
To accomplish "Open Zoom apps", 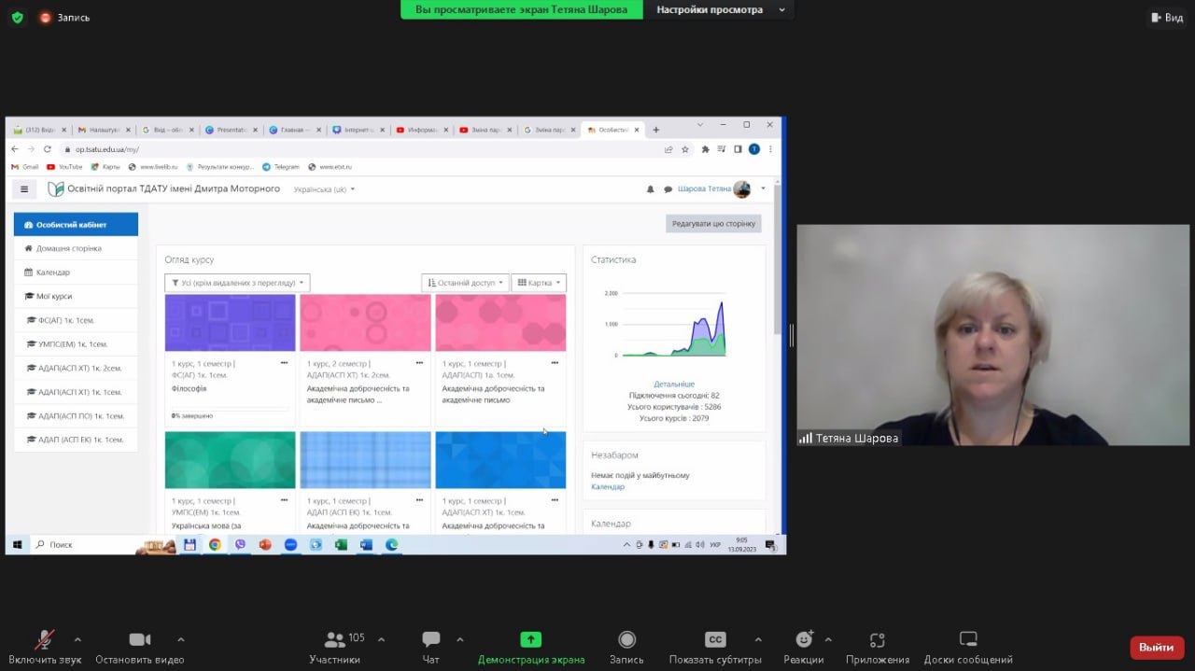I will (877, 647).
